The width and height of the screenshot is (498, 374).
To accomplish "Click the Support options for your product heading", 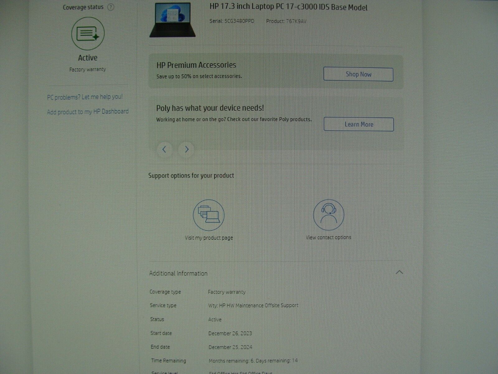I will [x=191, y=176].
